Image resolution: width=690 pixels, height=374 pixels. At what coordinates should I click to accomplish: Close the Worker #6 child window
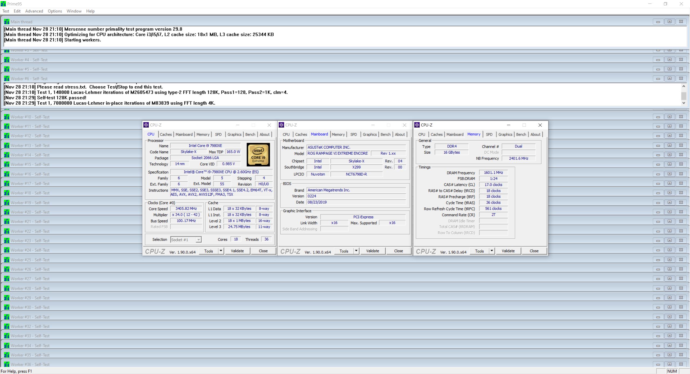click(x=681, y=79)
